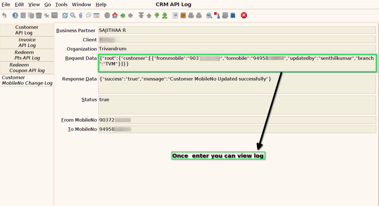Screen dimensions: 379x206
Task: Click the Status field showing true
Action: pyautogui.click(x=237, y=105)
